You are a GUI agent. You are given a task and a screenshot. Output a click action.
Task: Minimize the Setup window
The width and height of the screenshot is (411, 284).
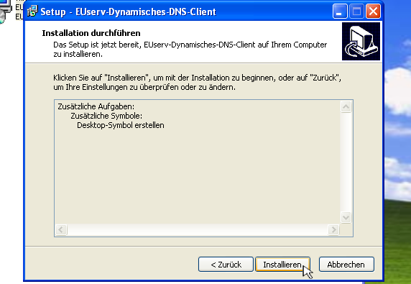340,12
